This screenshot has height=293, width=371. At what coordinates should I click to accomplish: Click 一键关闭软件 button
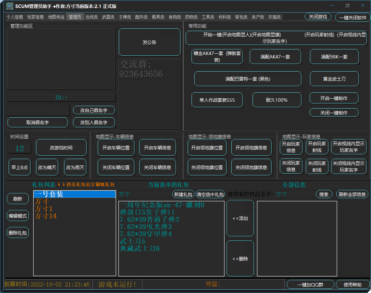click(353, 18)
